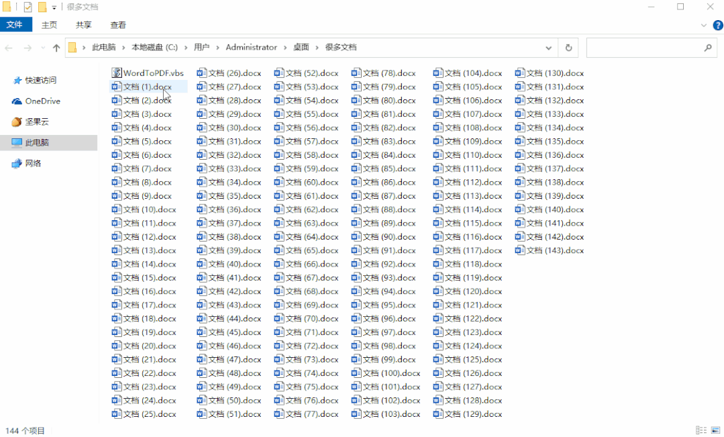Click the Word icon of 文档 (143).docx
The image size is (724, 437).
pyautogui.click(x=519, y=250)
